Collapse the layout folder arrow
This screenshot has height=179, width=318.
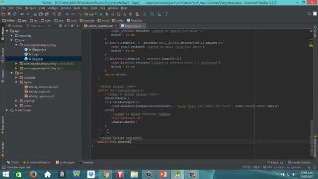(16, 83)
